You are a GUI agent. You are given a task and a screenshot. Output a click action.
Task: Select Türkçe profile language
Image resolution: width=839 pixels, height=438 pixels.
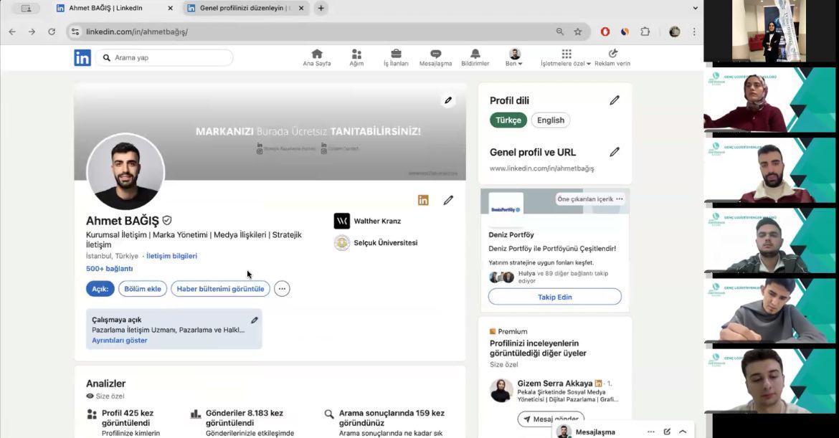click(x=508, y=120)
